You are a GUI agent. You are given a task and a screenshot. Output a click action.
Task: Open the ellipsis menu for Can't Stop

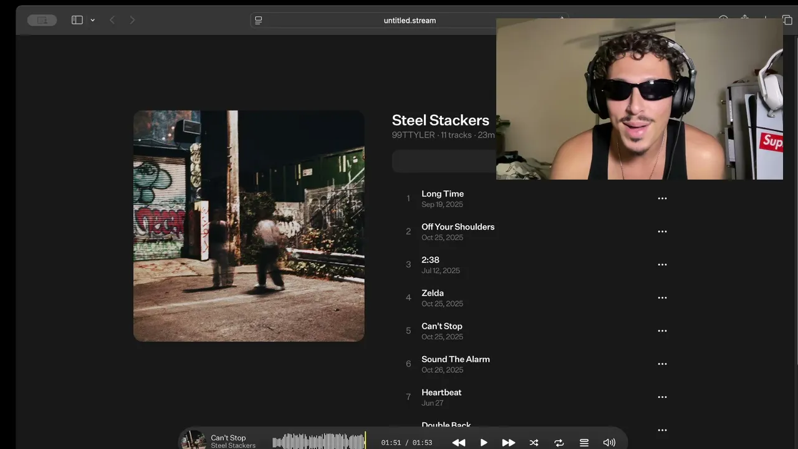pyautogui.click(x=662, y=331)
